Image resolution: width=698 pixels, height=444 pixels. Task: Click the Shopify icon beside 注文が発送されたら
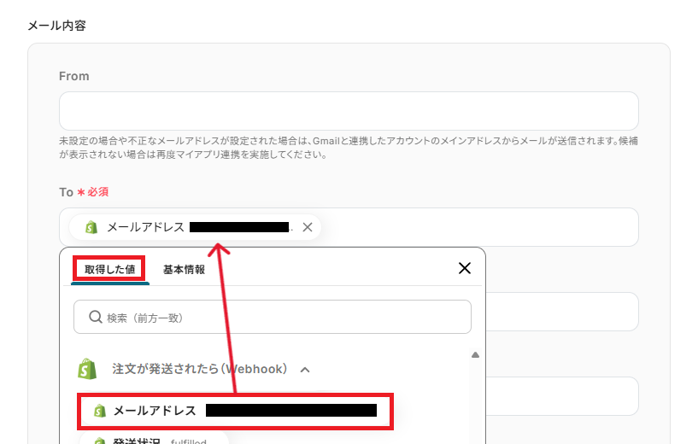pos(87,369)
